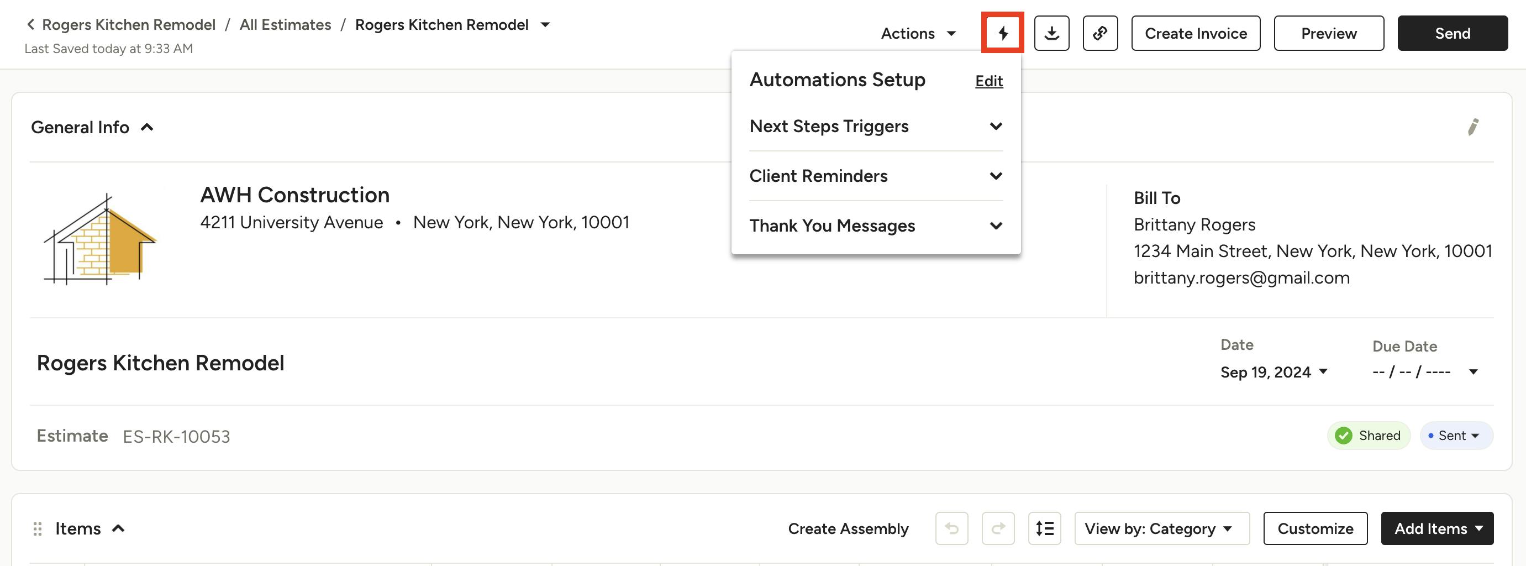Viewport: 1526px width, 566px height.
Task: Expand Next Steps Triggers
Action: pyautogui.click(x=876, y=126)
